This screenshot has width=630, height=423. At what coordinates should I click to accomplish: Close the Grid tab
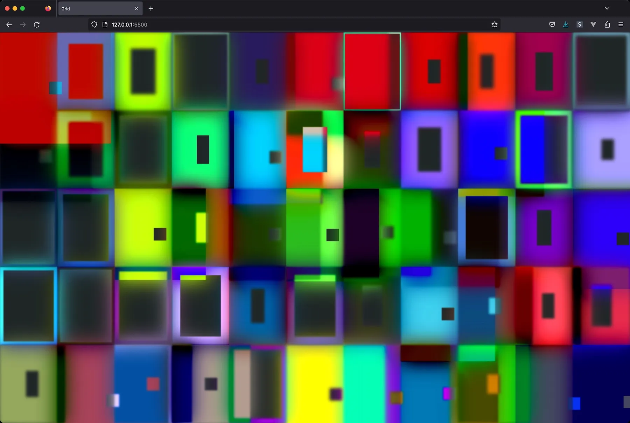[136, 8]
